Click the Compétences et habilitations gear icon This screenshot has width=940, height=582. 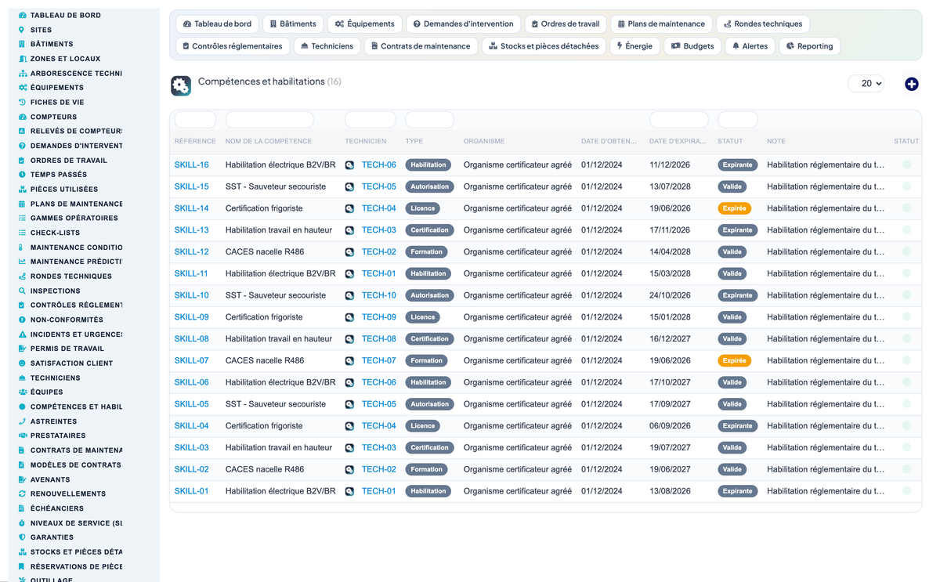181,86
